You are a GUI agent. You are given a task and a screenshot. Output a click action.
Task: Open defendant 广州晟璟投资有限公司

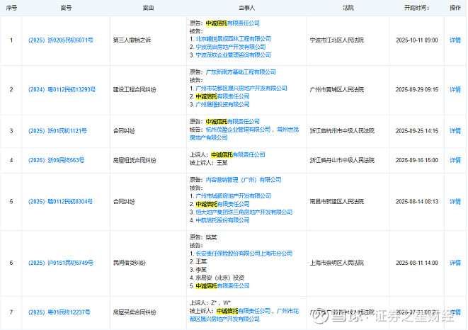222,104
